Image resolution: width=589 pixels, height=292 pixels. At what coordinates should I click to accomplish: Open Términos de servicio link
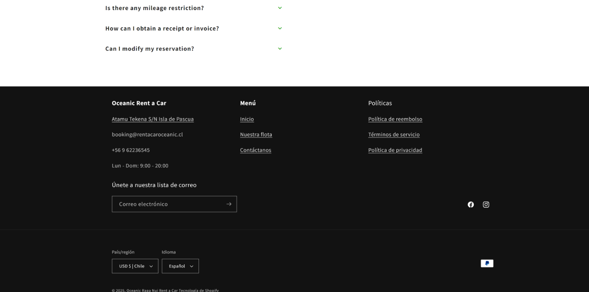[x=394, y=135]
